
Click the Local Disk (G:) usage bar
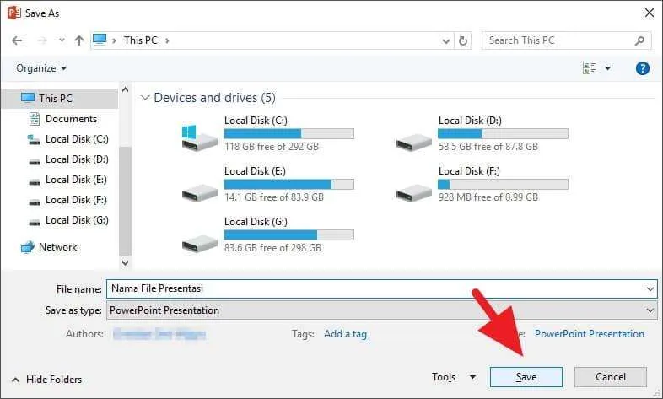pyautogui.click(x=288, y=235)
